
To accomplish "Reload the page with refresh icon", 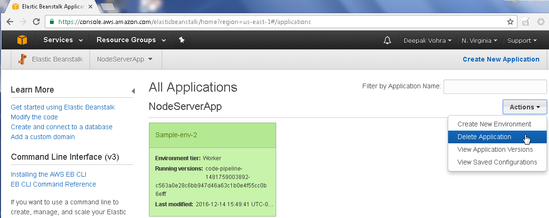I will point(36,22).
